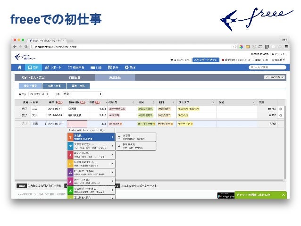Click the pink account title input cell in the editing row
Viewport: 301px width, 226px height.
pyautogui.click(x=77, y=124)
